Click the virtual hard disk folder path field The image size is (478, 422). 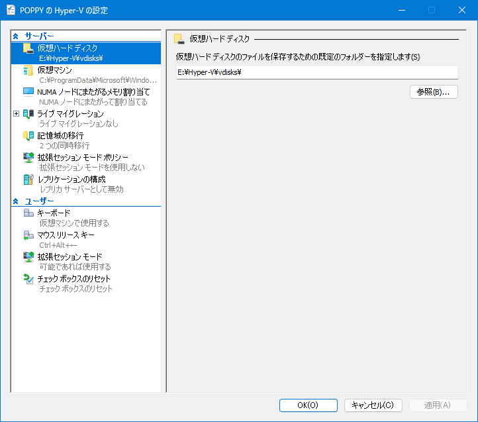coord(316,72)
